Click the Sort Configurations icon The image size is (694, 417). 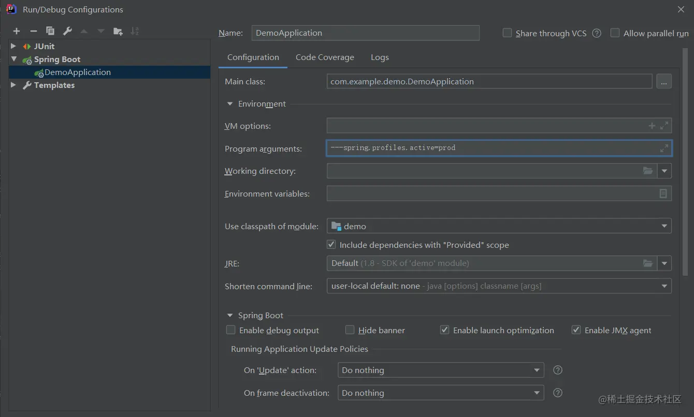[135, 31]
